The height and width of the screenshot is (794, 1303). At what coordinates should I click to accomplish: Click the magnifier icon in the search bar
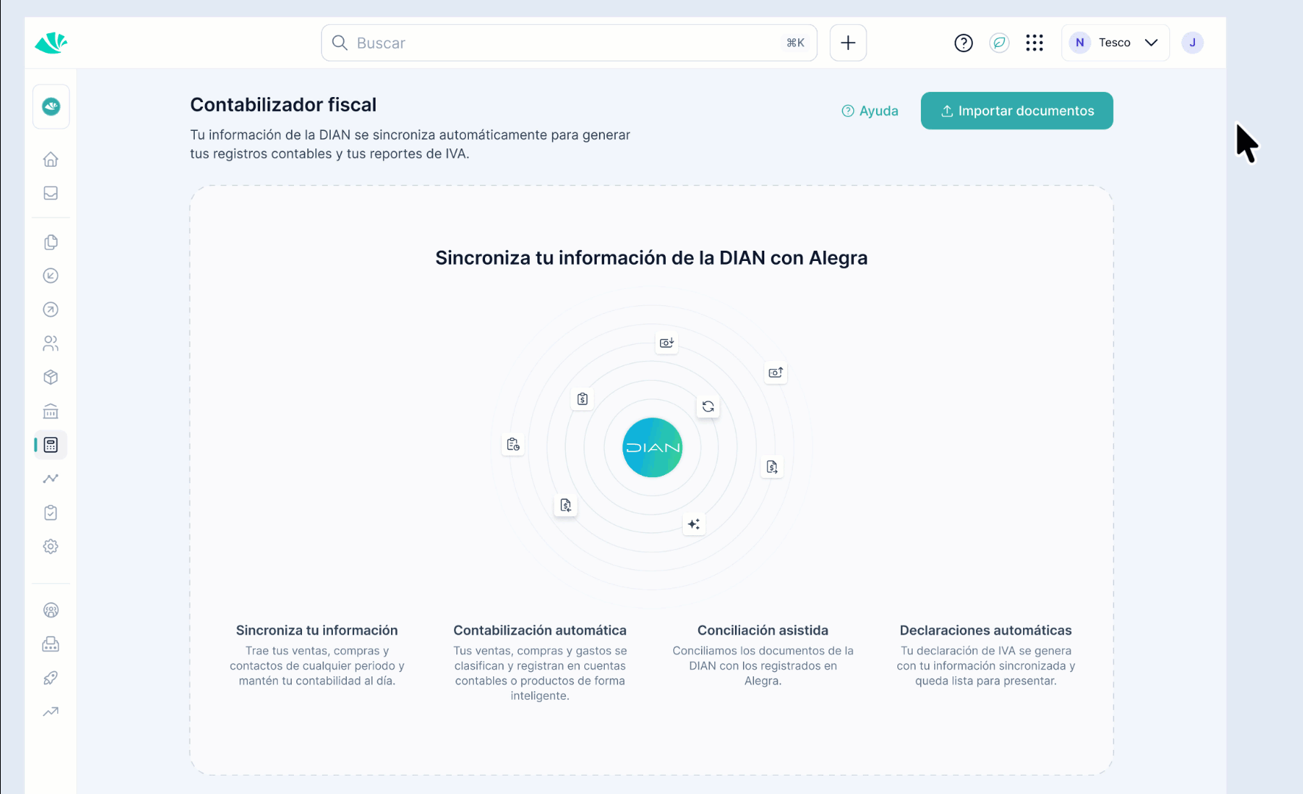point(340,43)
